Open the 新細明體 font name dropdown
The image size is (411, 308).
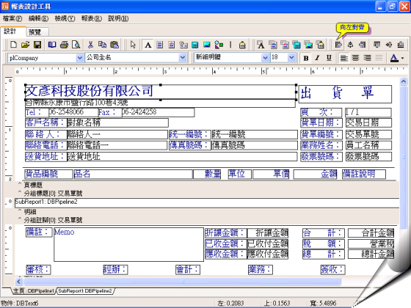click(265, 57)
